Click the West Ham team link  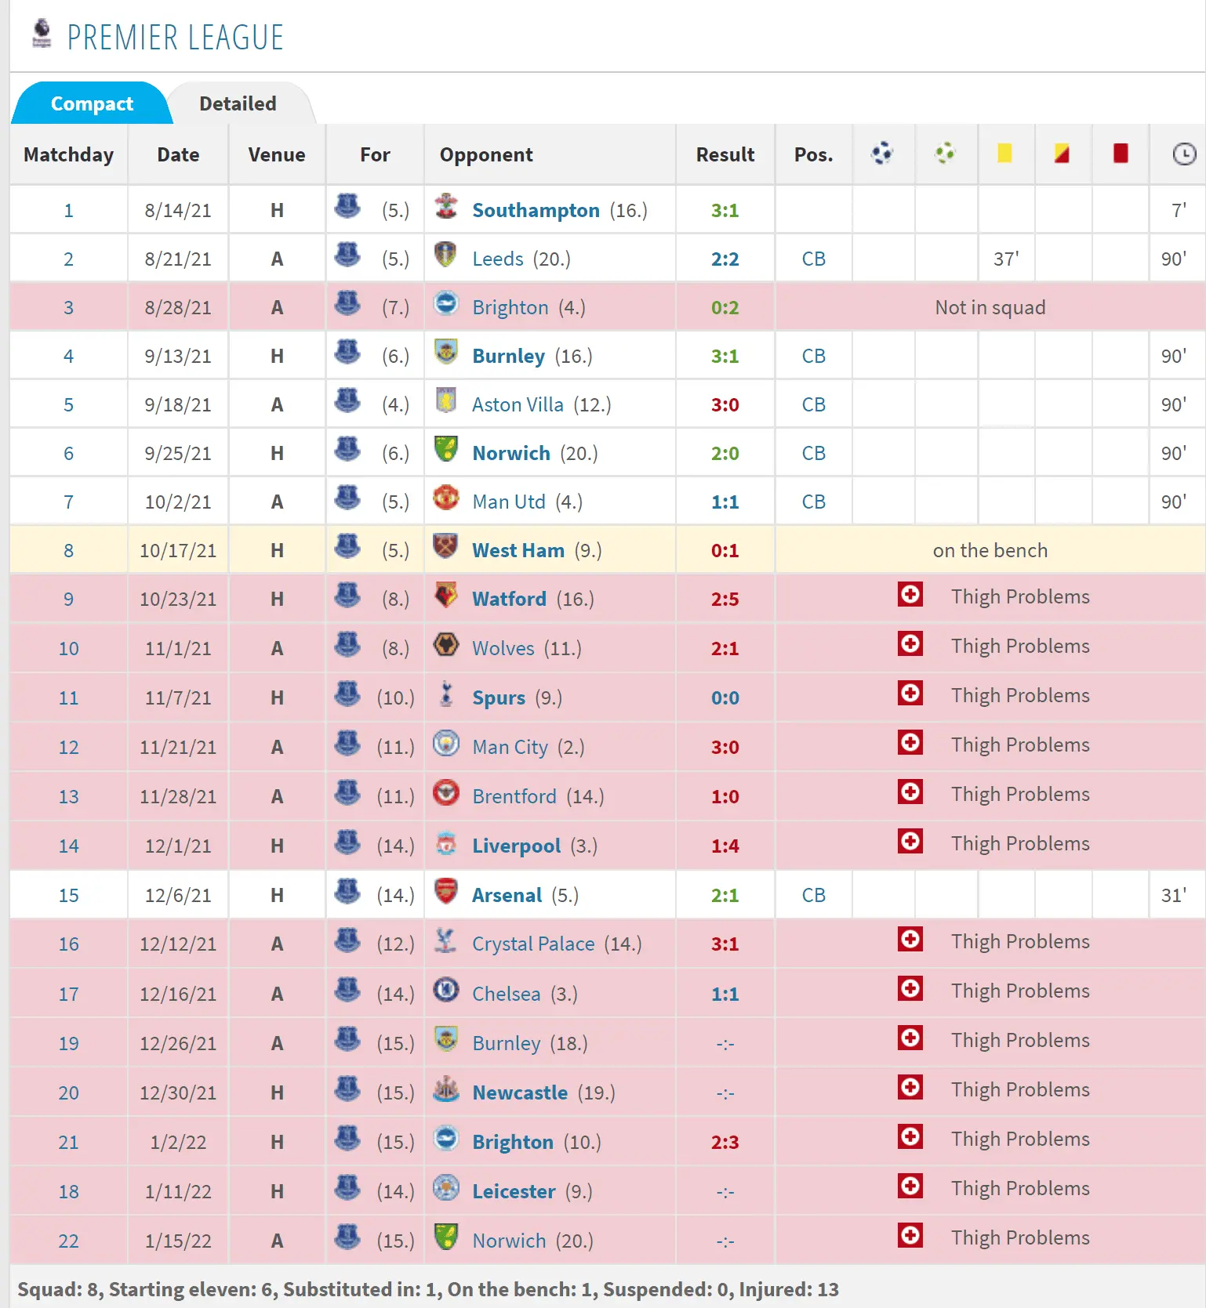point(518,551)
